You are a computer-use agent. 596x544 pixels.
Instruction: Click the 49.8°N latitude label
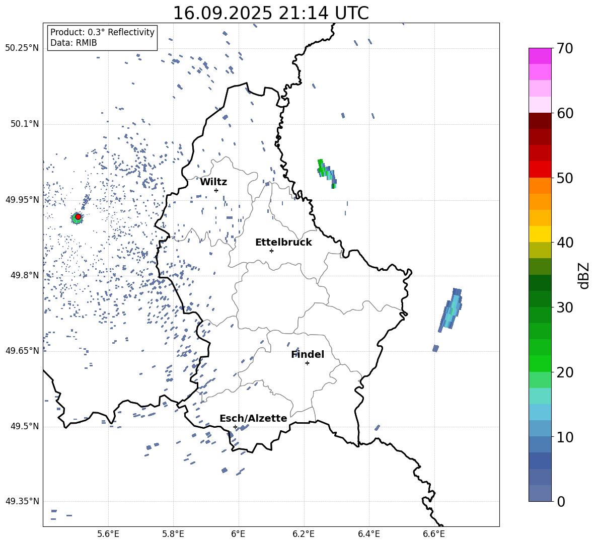coord(25,275)
